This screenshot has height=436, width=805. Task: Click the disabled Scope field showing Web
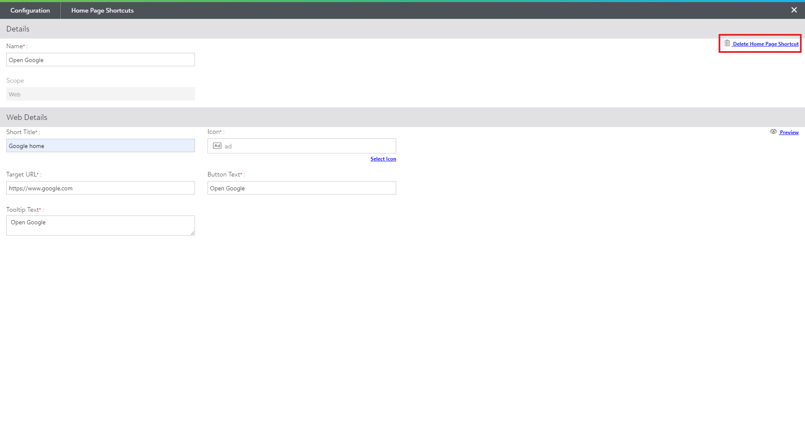point(100,94)
